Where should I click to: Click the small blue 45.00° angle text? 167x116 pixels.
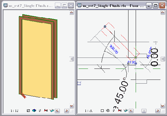[x=149, y=53]
